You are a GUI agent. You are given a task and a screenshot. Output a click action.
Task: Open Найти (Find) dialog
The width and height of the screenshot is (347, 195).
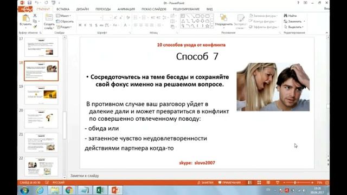[291, 16]
